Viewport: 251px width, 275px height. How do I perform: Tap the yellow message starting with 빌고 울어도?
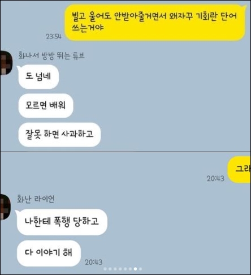155,22
